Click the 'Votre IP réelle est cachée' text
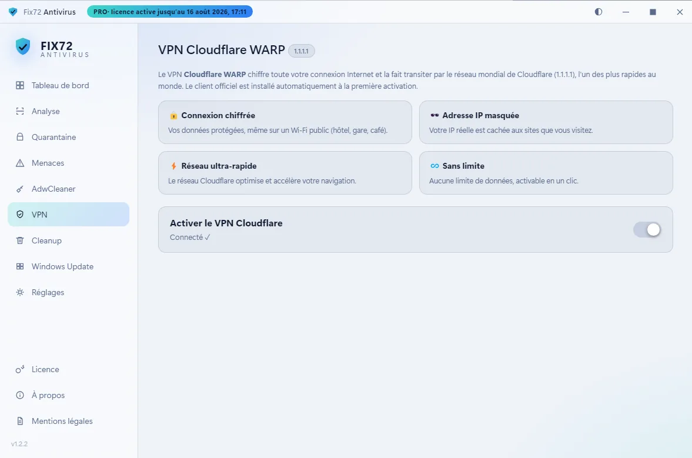This screenshot has width=692, height=458. [510, 130]
